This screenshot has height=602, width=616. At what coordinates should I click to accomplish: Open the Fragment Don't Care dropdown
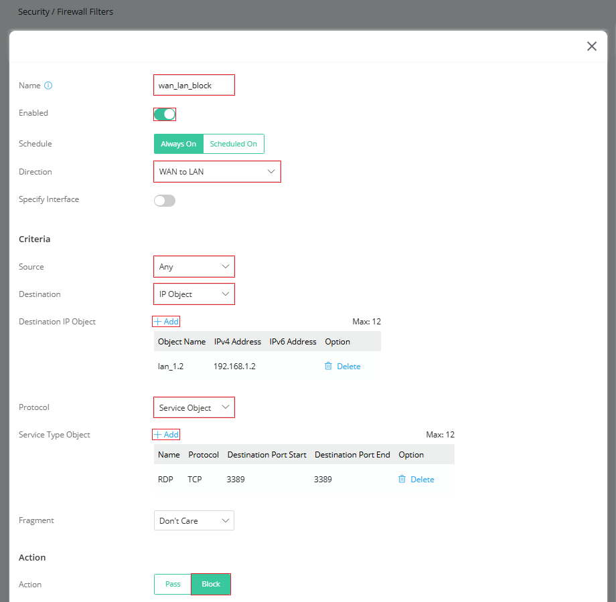[194, 520]
